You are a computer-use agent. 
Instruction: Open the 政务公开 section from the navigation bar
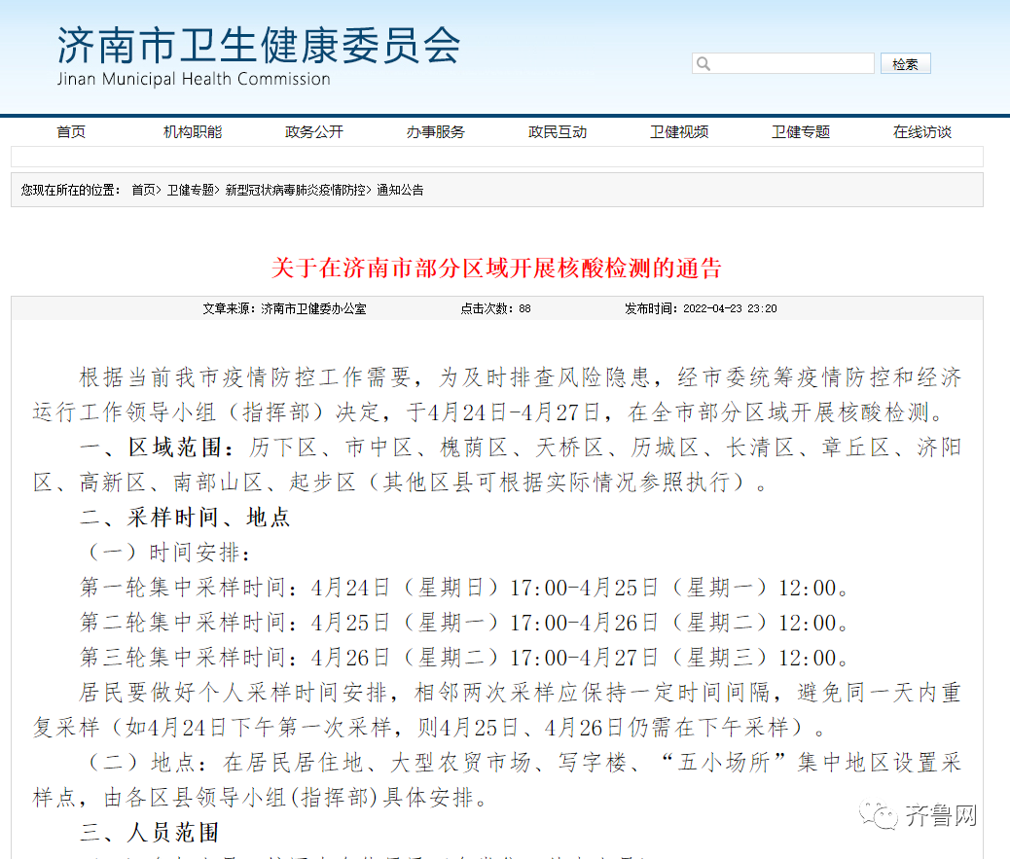coord(313,131)
